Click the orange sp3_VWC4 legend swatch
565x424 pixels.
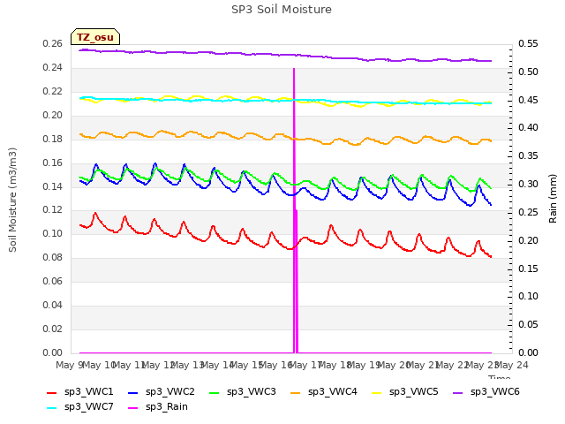click(x=296, y=392)
